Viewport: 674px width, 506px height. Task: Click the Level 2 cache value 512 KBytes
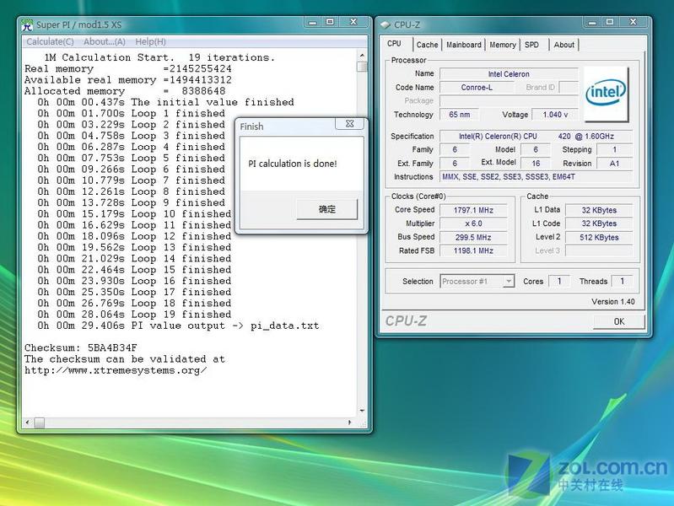(599, 237)
